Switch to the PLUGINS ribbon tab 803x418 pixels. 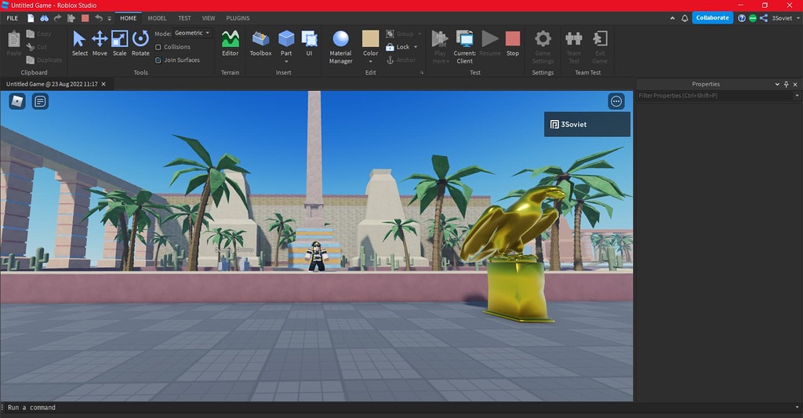click(238, 18)
